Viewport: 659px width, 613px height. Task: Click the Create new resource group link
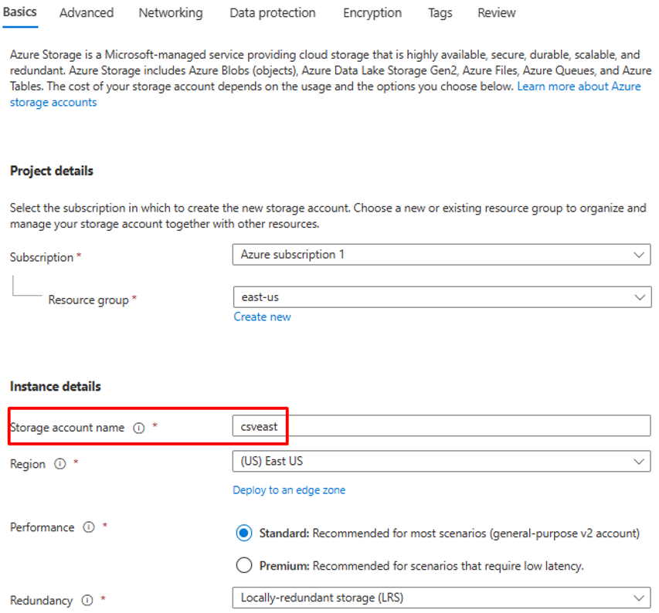pos(263,317)
